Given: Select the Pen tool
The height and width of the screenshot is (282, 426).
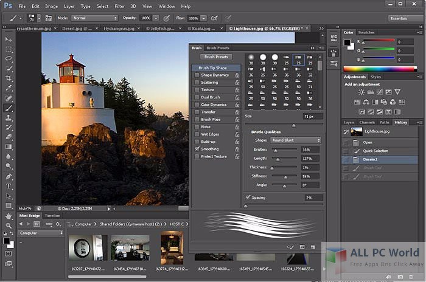Looking at the screenshot, I should coord(9,176).
